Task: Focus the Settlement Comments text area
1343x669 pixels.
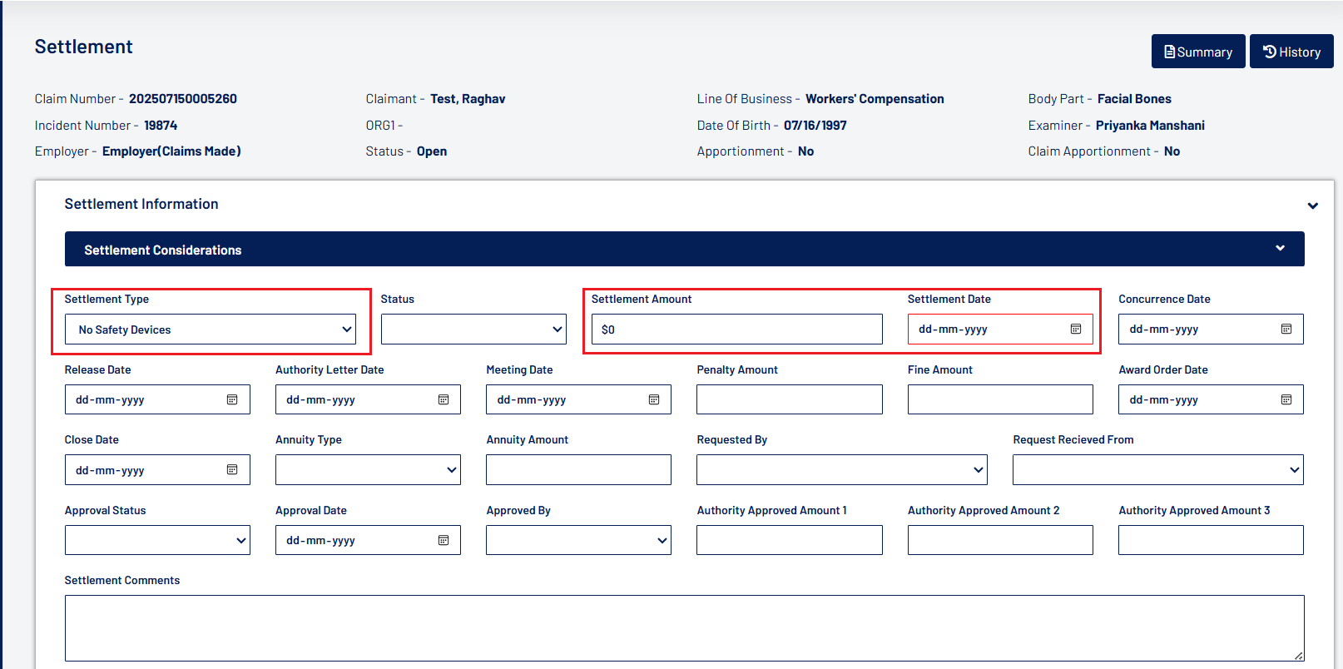Action: [683, 628]
